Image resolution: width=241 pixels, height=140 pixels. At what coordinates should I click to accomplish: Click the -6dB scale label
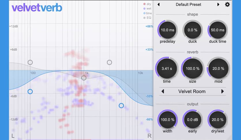(x=14, y=96)
